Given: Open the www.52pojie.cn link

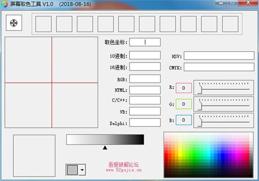Looking at the screenshot, I should pos(123,170).
